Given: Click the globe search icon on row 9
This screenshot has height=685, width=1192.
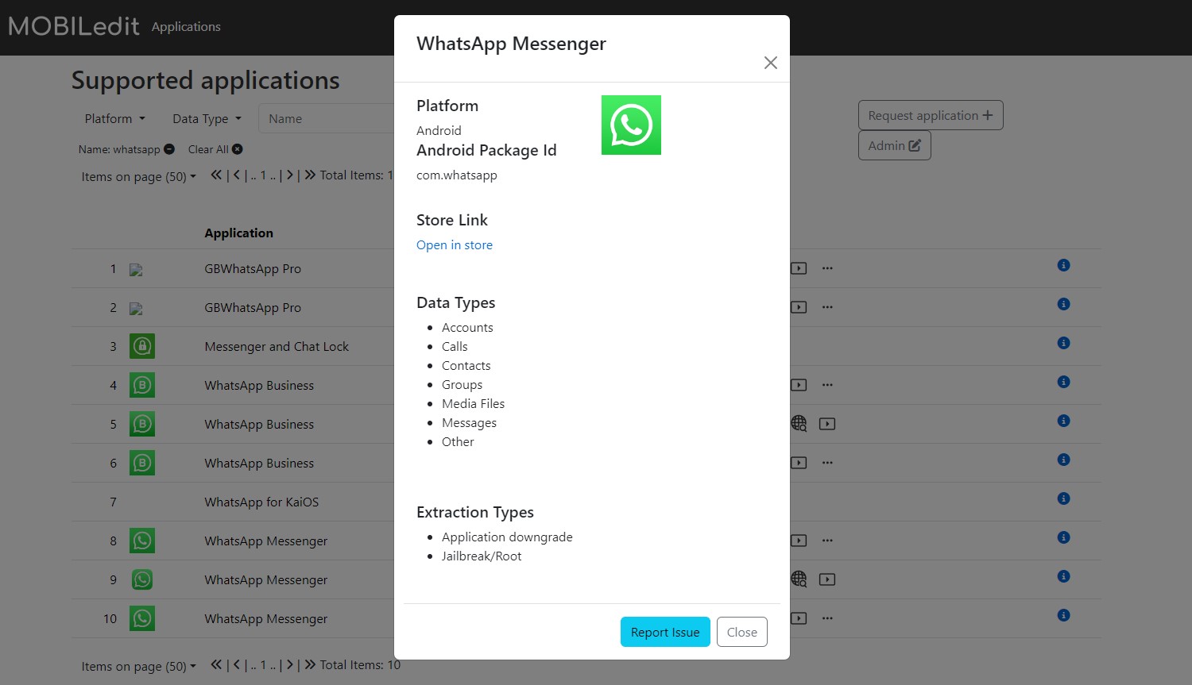Looking at the screenshot, I should point(799,579).
